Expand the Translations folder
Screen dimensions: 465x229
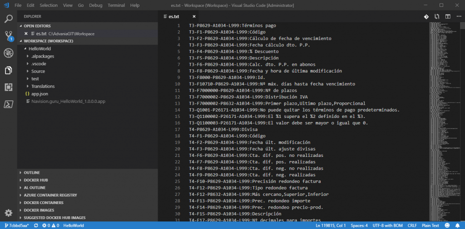43,86
